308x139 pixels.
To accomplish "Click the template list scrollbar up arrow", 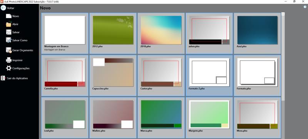I will pyautogui.click(x=283, y=14).
